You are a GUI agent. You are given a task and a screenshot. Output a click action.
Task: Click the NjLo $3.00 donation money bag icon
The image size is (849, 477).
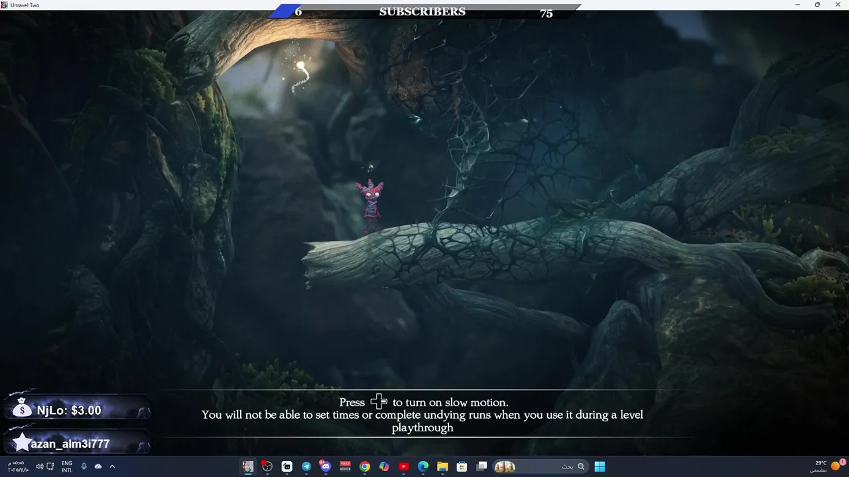22,408
